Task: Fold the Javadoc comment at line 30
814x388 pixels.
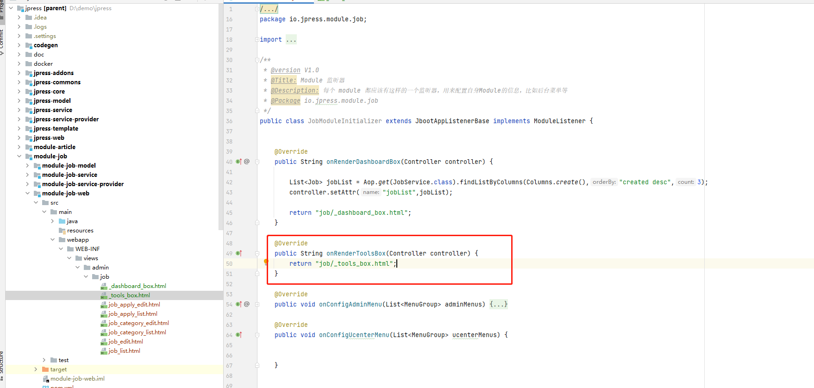Action: (257, 60)
